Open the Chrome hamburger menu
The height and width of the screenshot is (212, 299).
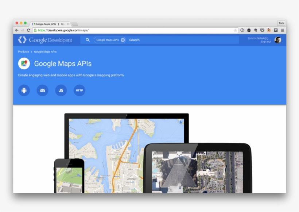pyautogui.click(x=282, y=31)
